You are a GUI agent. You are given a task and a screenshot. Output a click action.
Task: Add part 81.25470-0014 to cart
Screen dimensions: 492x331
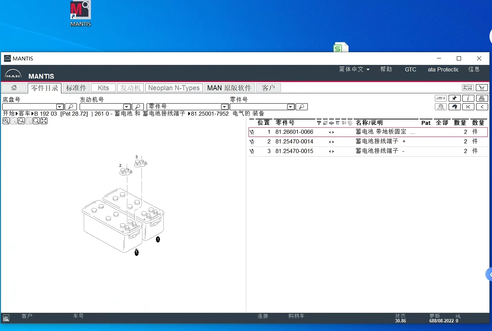pos(252,142)
